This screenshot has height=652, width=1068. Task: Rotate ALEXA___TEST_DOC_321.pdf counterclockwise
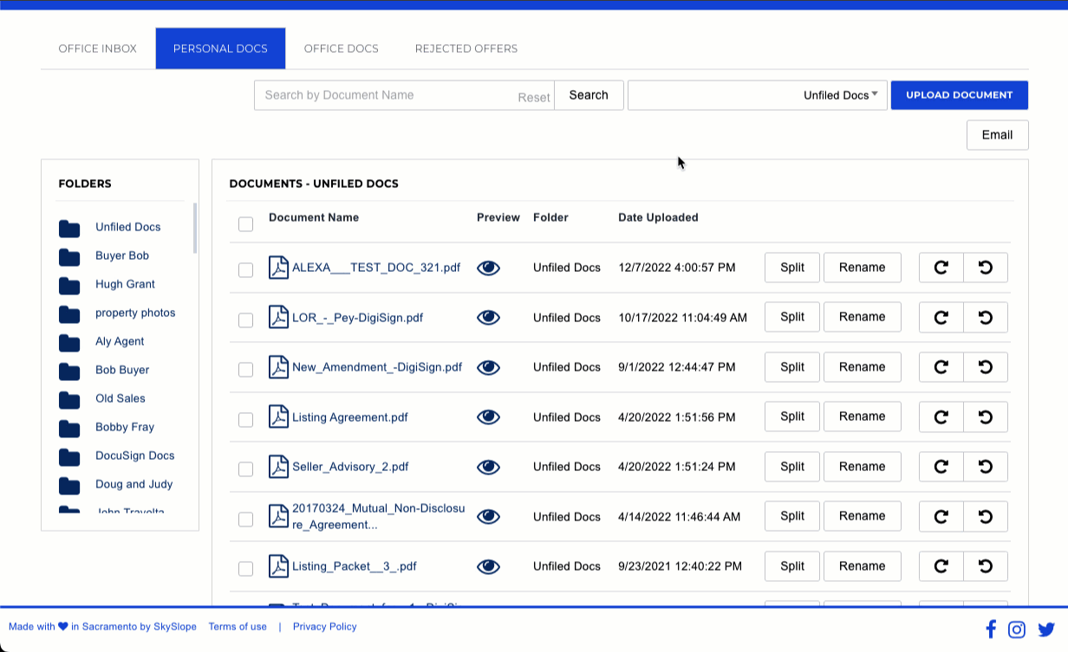tap(986, 268)
